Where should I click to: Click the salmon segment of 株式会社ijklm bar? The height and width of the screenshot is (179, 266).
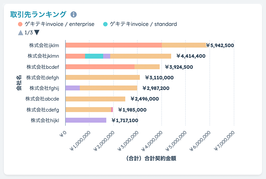tap(113, 45)
